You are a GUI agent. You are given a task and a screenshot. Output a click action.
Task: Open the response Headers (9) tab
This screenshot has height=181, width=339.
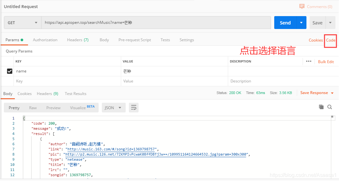click(x=48, y=94)
